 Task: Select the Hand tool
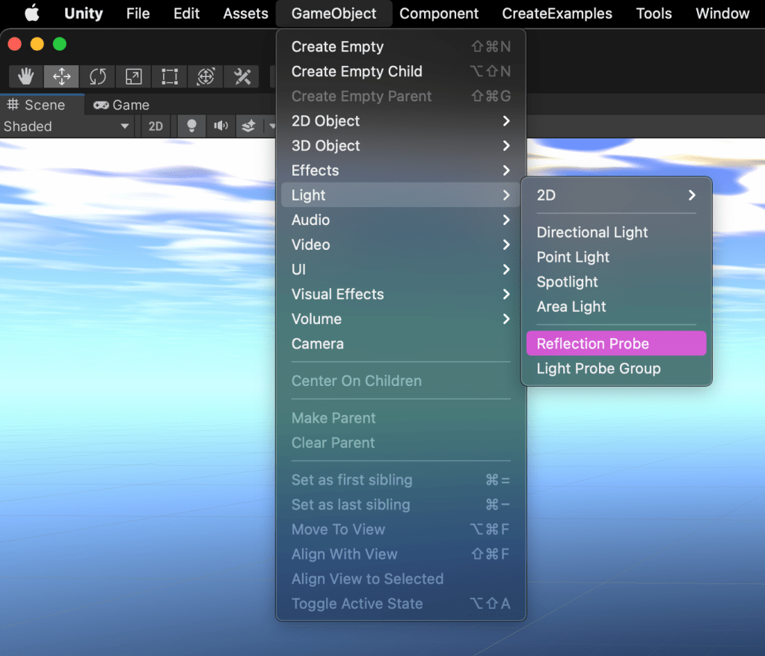point(26,76)
